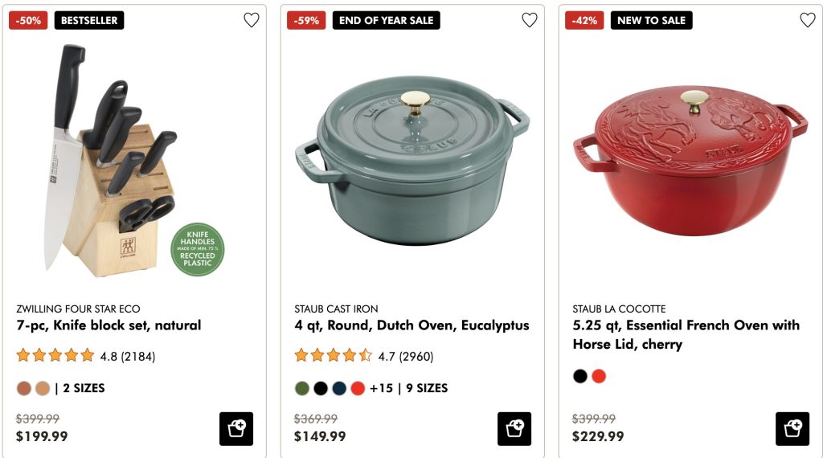This screenshot has width=823, height=458.
Task: Click the Dutch Oven star rating
Action: [x=334, y=356]
